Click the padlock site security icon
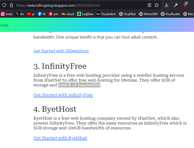This screenshot has width=194, height=148. (11, 5)
